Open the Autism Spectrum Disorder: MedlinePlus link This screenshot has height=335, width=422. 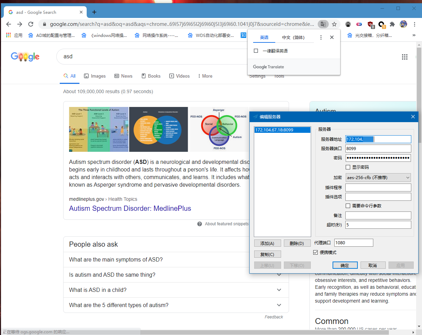(x=130, y=208)
